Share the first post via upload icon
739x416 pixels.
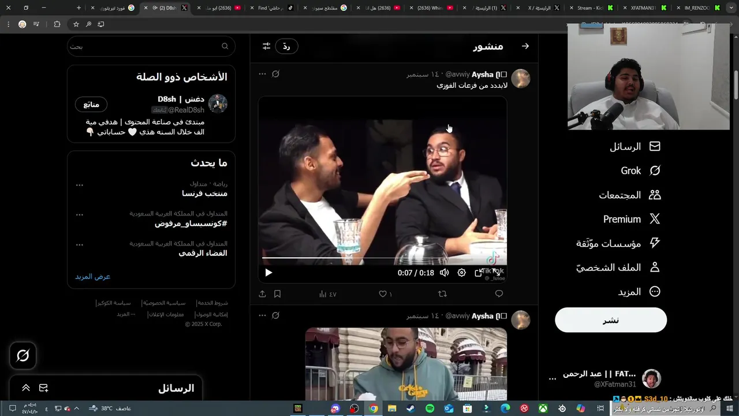262,294
